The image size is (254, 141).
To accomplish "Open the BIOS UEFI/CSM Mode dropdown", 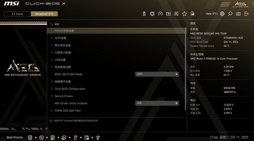I will pyautogui.click(x=157, y=74).
